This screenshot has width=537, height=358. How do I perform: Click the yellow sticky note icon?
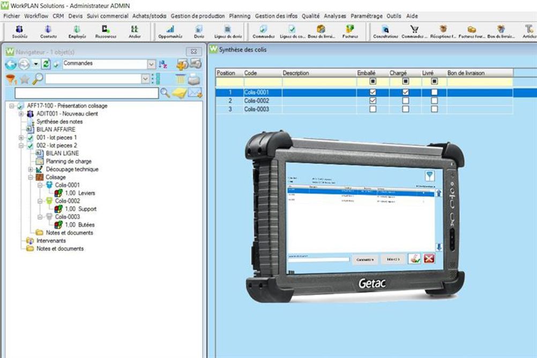179,93
